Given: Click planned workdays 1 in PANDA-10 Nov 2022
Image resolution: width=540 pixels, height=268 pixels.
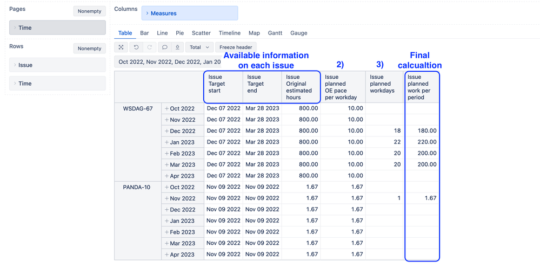Looking at the screenshot, I should [x=385, y=198].
